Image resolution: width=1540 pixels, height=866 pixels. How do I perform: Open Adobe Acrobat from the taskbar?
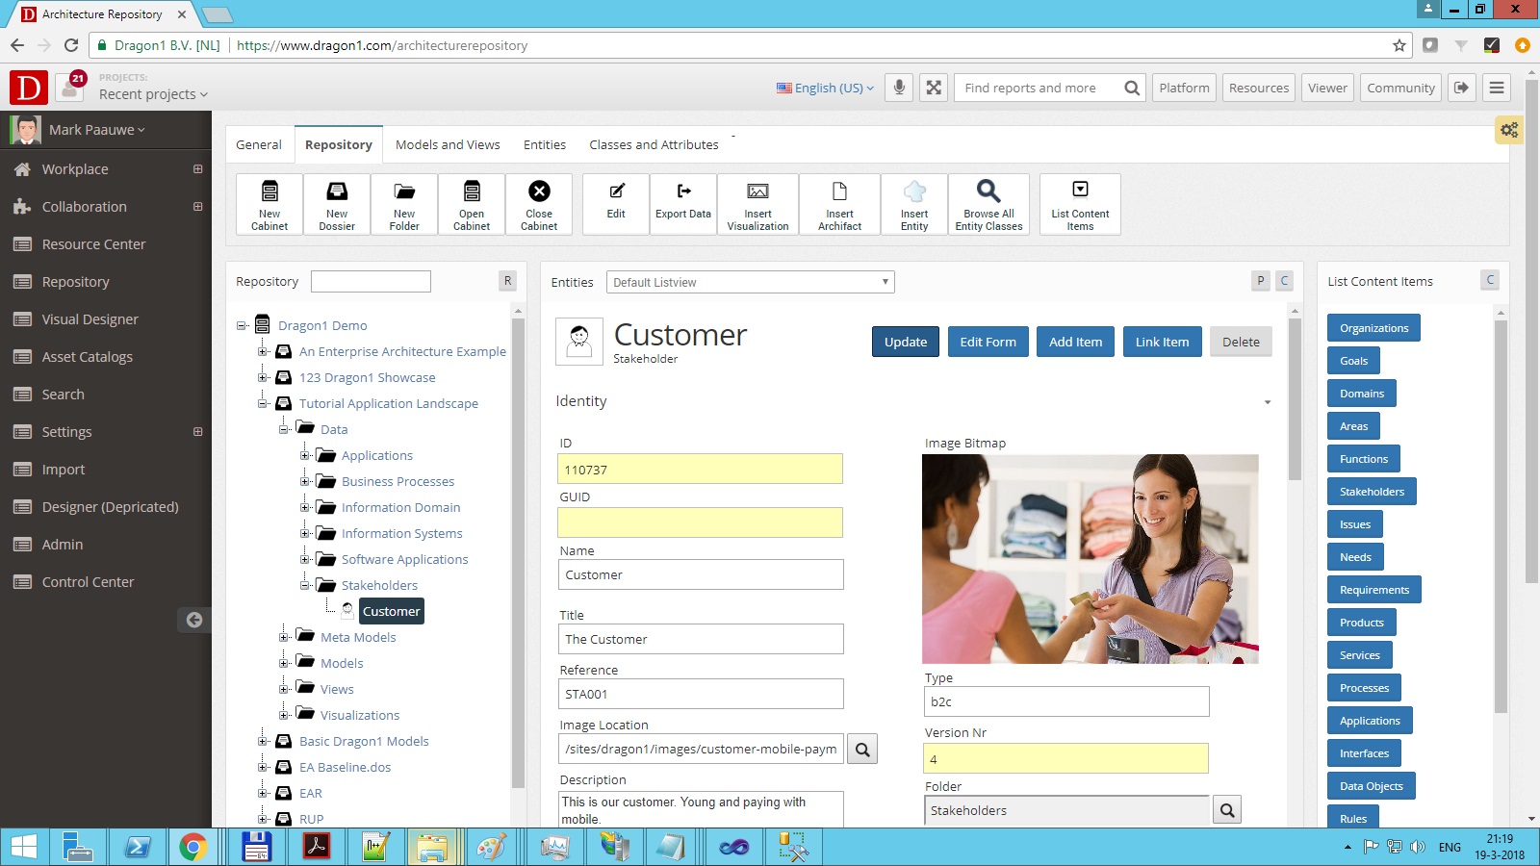[317, 847]
